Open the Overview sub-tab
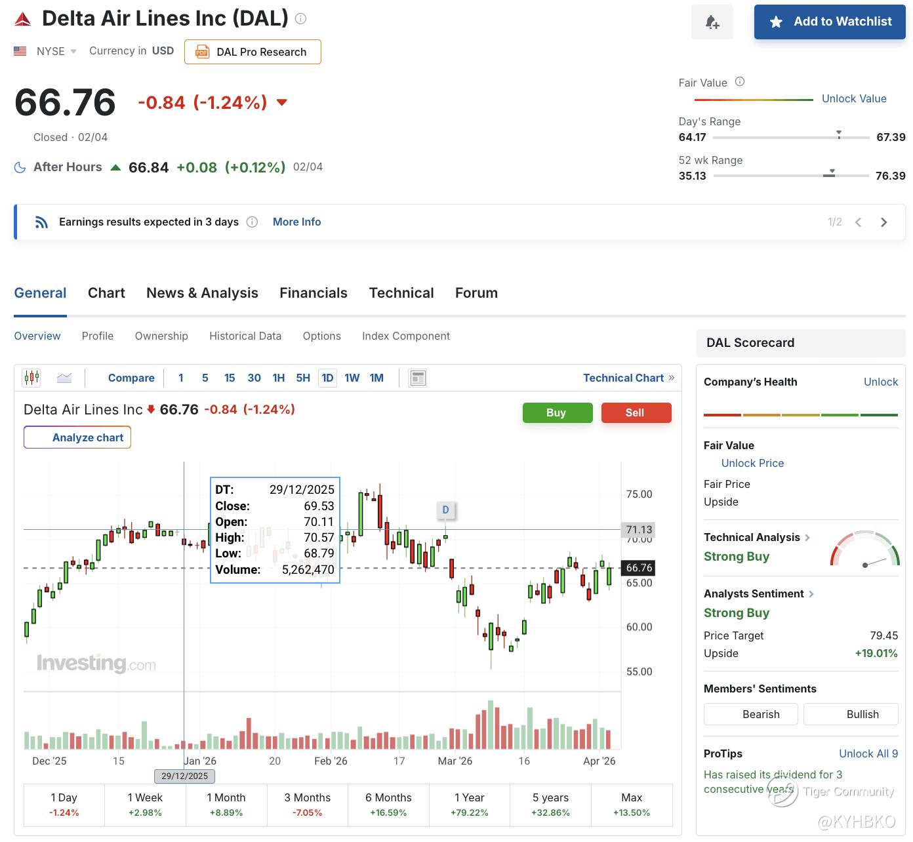 click(x=37, y=336)
